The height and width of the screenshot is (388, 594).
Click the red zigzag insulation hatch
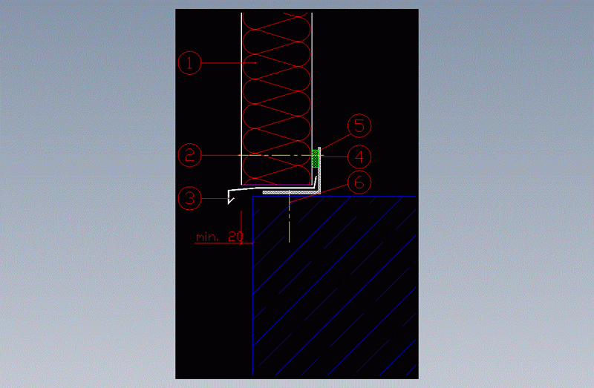[x=275, y=89]
